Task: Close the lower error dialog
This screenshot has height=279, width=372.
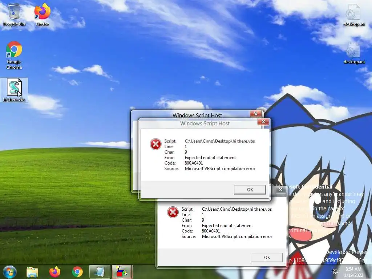Action: pos(280,190)
